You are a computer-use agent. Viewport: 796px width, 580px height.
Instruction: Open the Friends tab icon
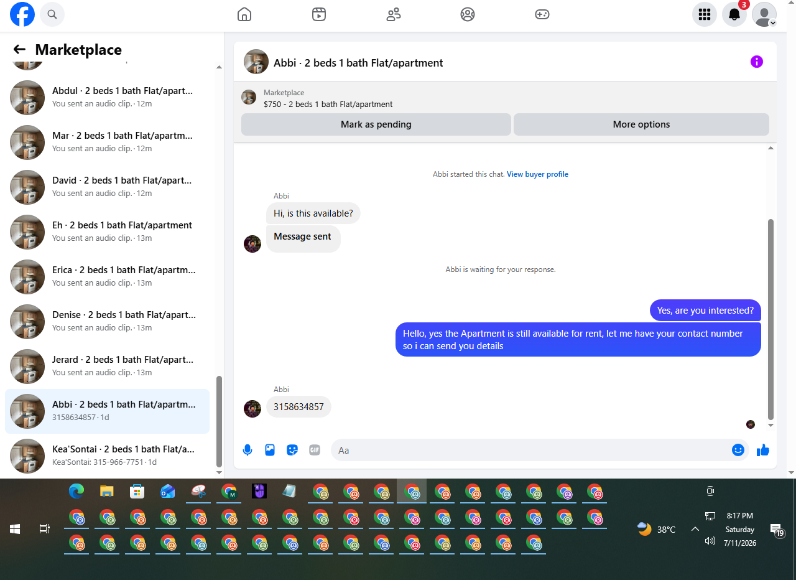[394, 14]
